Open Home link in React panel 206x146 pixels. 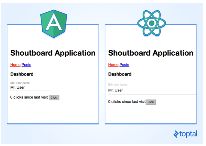pyautogui.click(x=113, y=65)
